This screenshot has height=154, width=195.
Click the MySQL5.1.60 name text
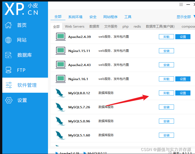79,135
